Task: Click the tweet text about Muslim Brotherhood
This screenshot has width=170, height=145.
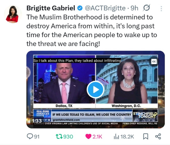Action: [92, 30]
